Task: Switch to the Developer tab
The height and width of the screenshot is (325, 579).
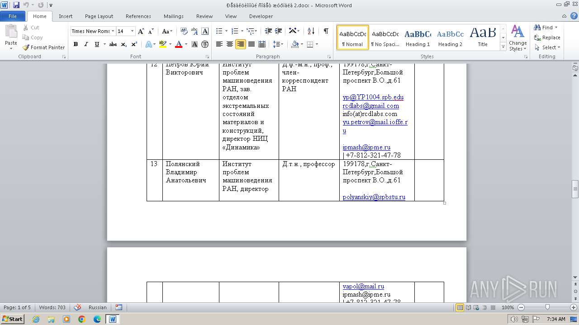Action: [261, 16]
